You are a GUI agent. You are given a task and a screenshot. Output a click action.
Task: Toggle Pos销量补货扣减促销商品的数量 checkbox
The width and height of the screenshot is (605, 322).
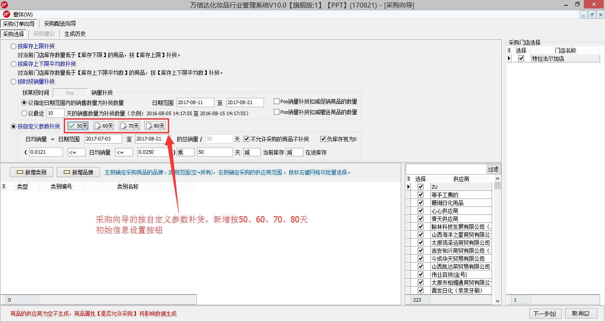[277, 101]
